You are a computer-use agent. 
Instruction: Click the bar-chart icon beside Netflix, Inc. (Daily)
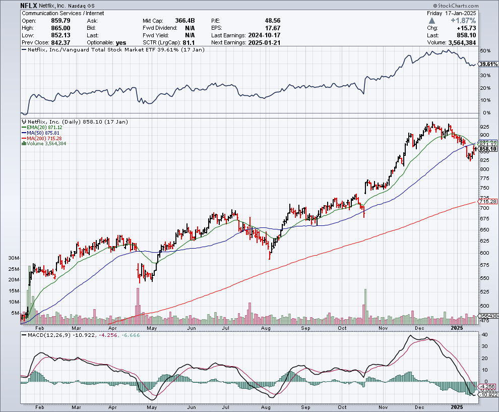[24, 122]
